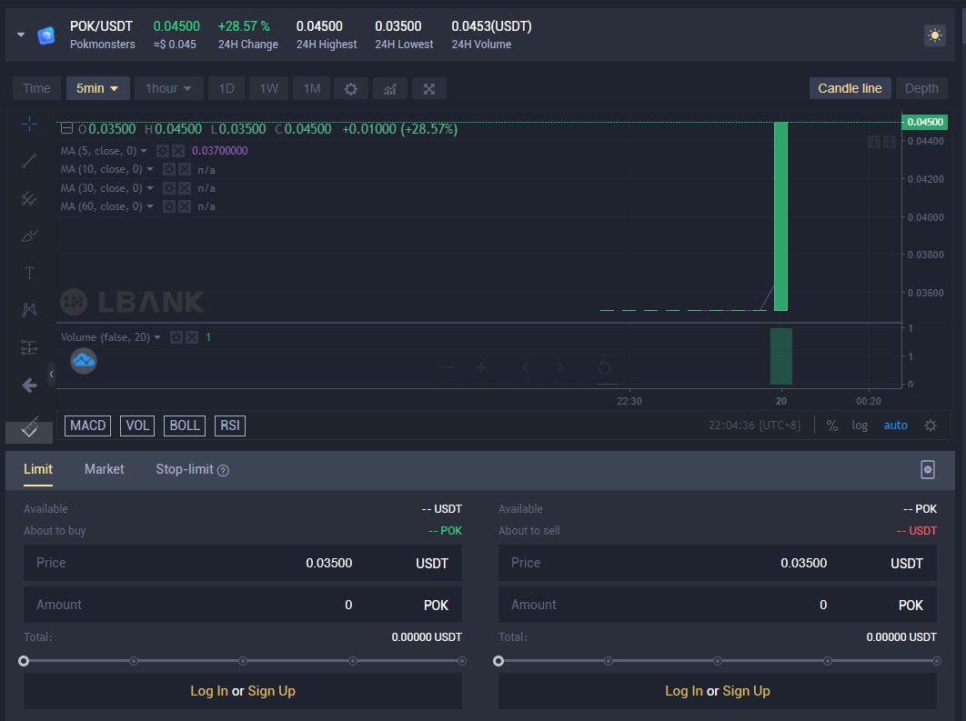The width and height of the screenshot is (966, 721).
Task: Toggle the MACD indicator
Action: point(87,426)
